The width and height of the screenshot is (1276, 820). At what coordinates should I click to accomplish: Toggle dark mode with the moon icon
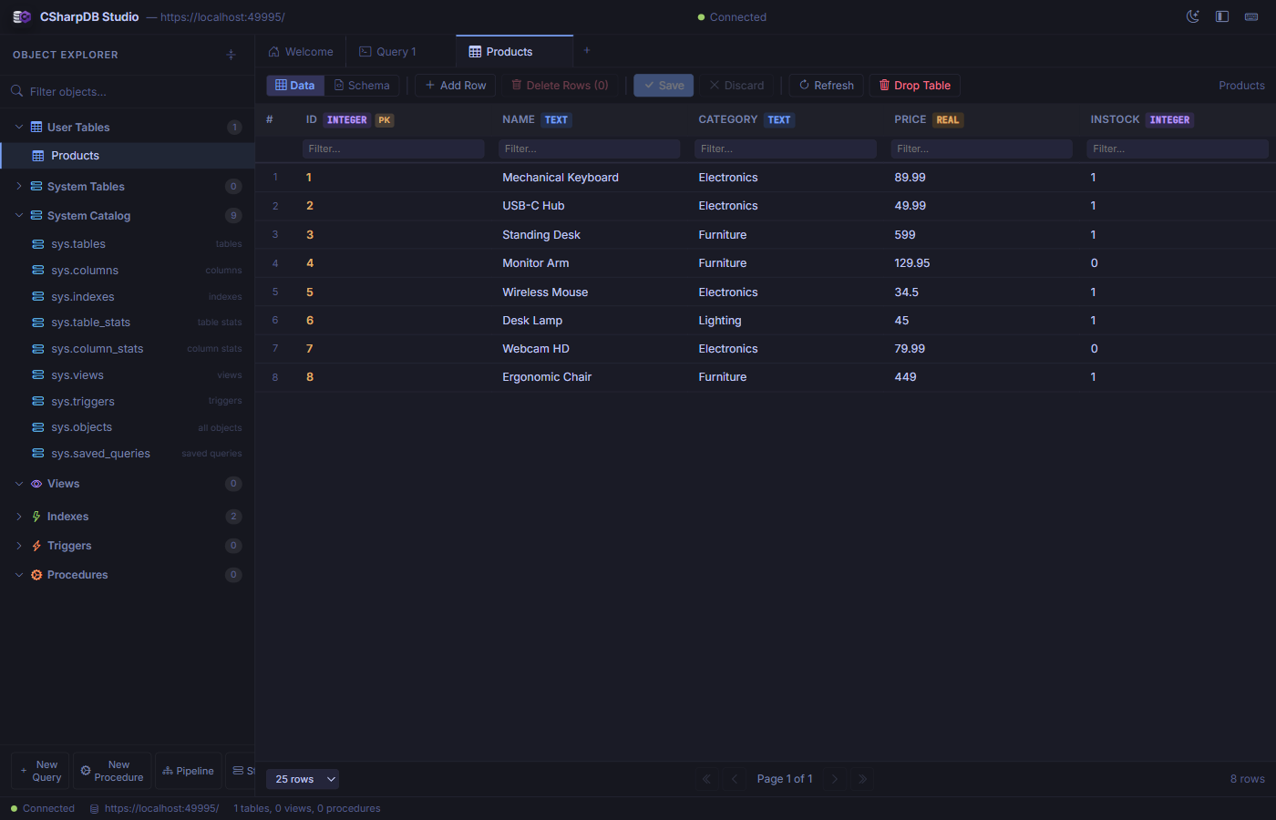[1193, 16]
